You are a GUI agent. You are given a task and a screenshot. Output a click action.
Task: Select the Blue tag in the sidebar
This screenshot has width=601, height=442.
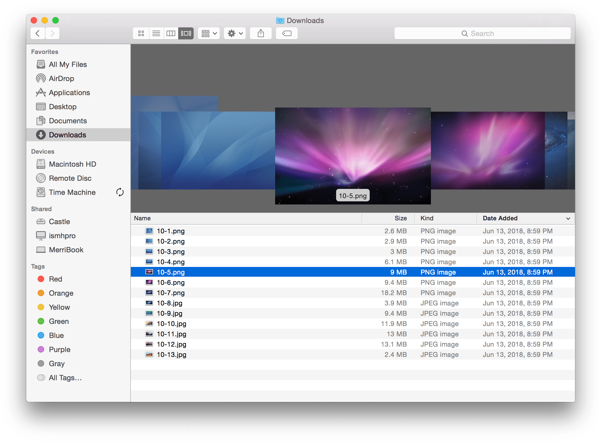pyautogui.click(x=56, y=335)
